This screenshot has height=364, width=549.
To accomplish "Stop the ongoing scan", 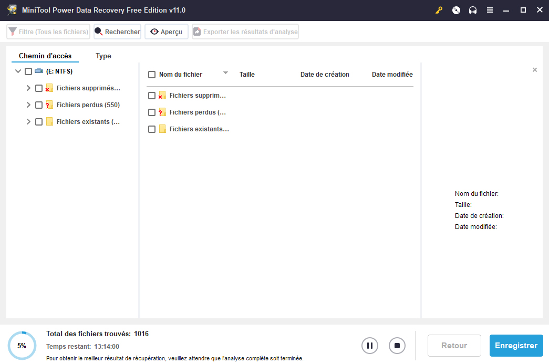I will coord(397,346).
